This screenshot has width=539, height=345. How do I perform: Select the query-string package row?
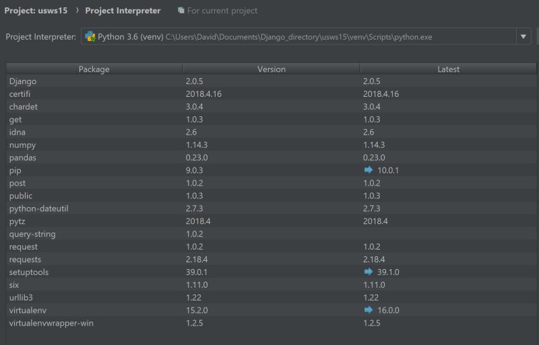point(272,234)
